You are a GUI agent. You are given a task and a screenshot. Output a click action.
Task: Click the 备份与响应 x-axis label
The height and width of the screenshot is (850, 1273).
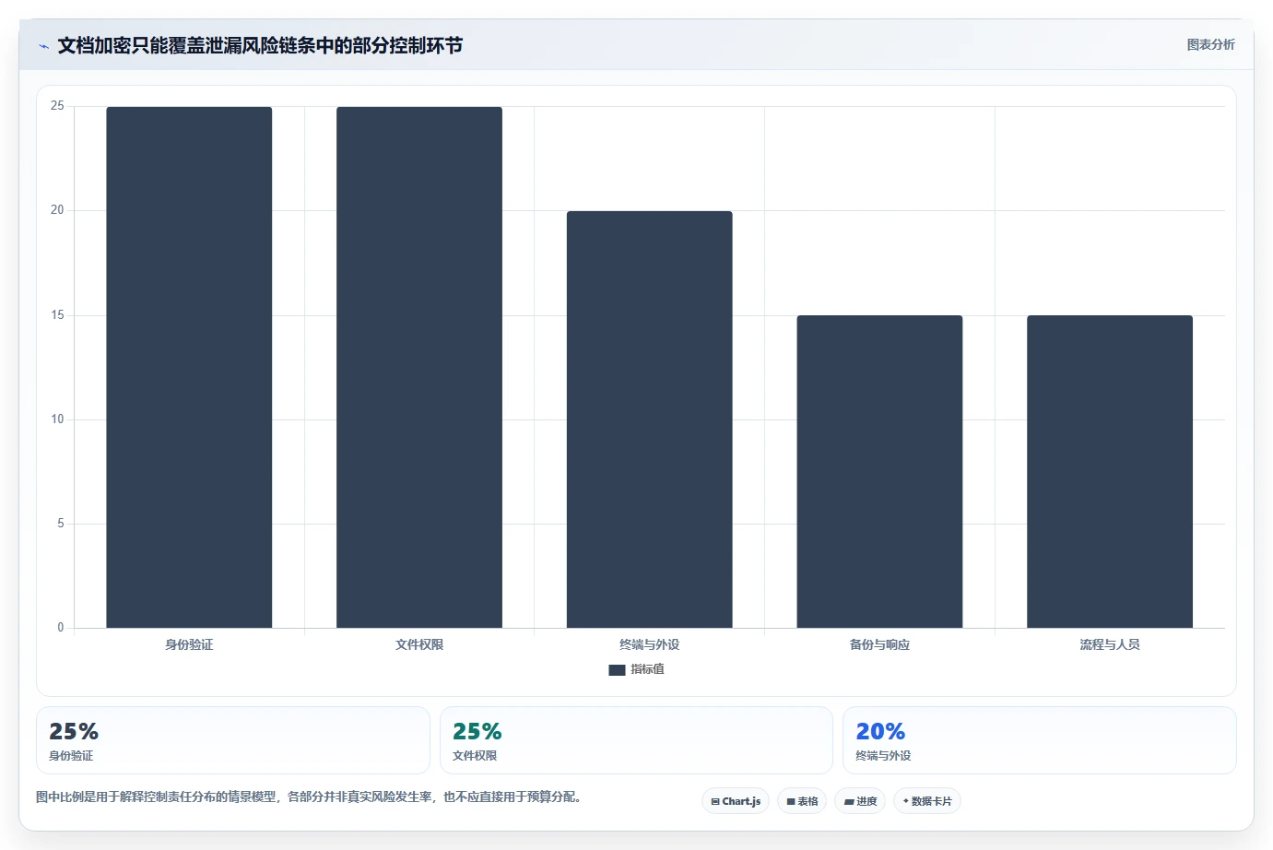click(879, 644)
